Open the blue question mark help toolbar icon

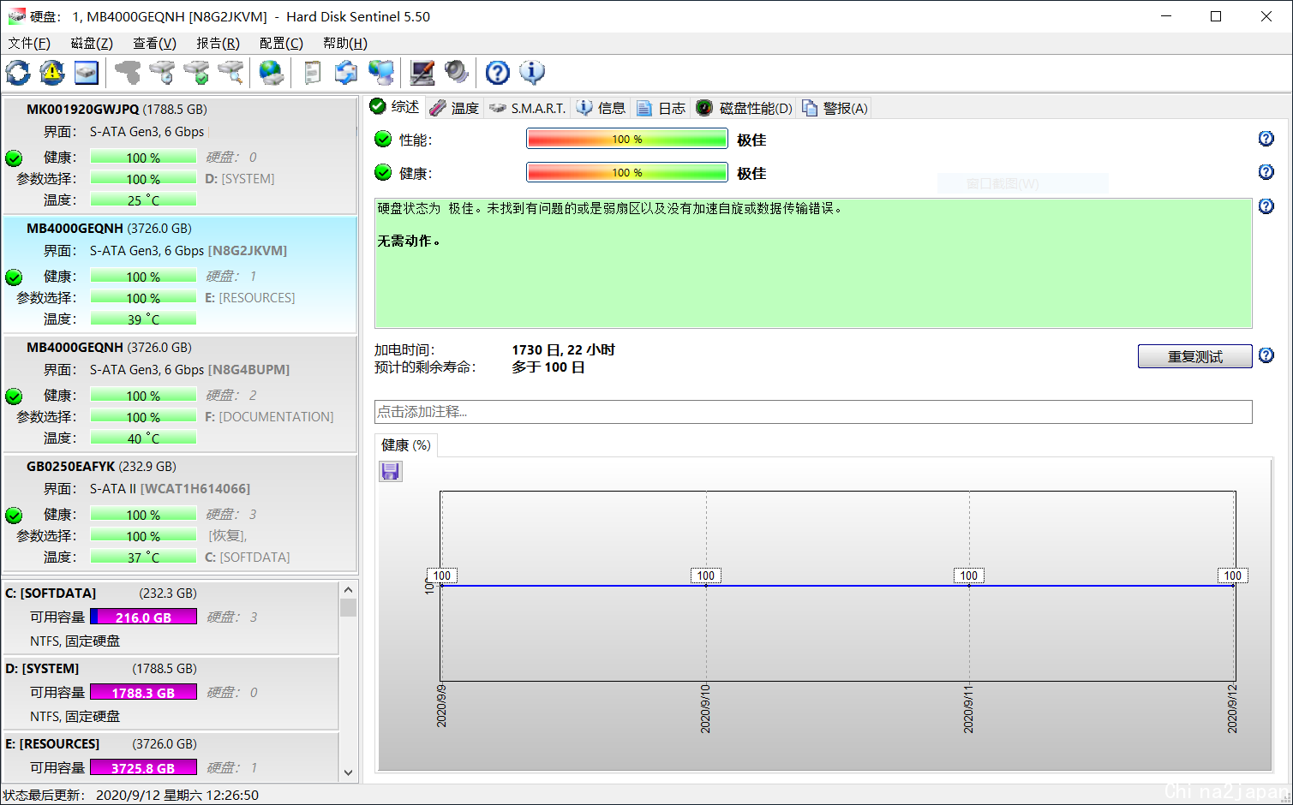tap(498, 73)
